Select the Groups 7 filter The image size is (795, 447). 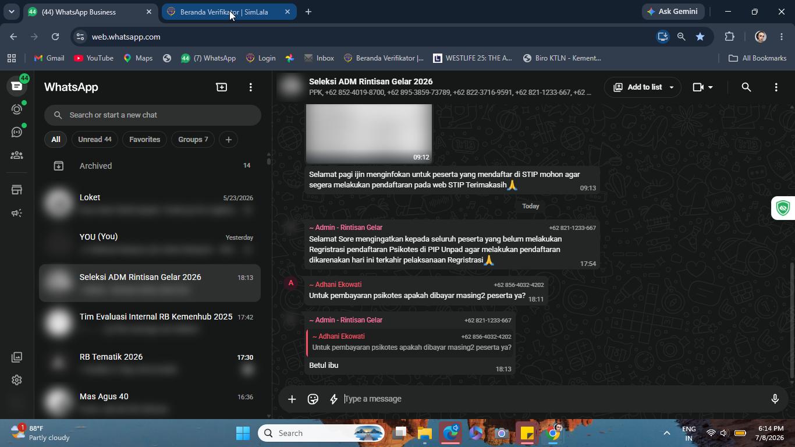[x=193, y=140]
